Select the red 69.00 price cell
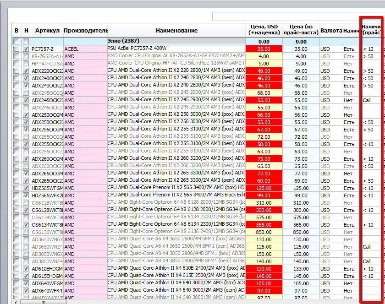The image size is (385, 304). pos(264,181)
